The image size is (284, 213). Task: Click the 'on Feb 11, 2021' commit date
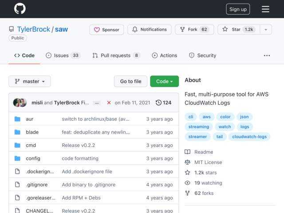pos(132,103)
